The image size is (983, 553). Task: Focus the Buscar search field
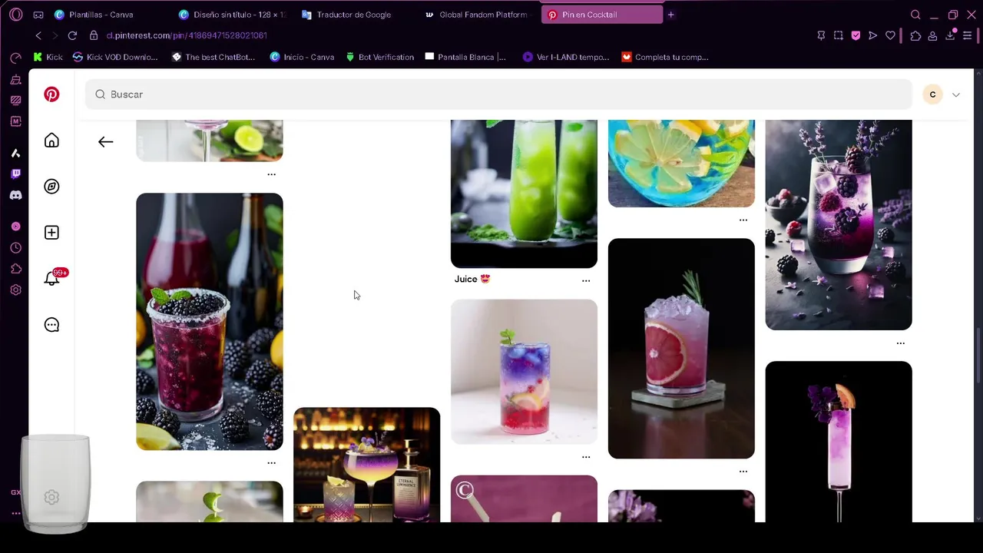(499, 94)
